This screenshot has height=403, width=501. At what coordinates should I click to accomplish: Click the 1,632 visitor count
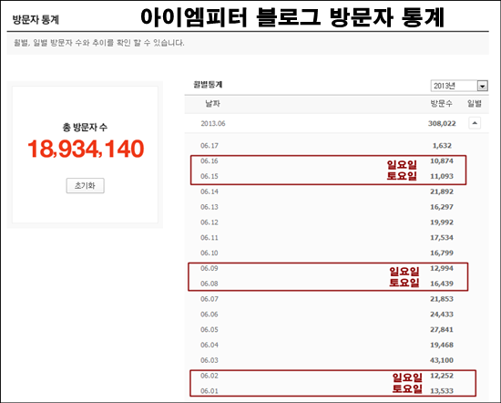[x=442, y=146]
